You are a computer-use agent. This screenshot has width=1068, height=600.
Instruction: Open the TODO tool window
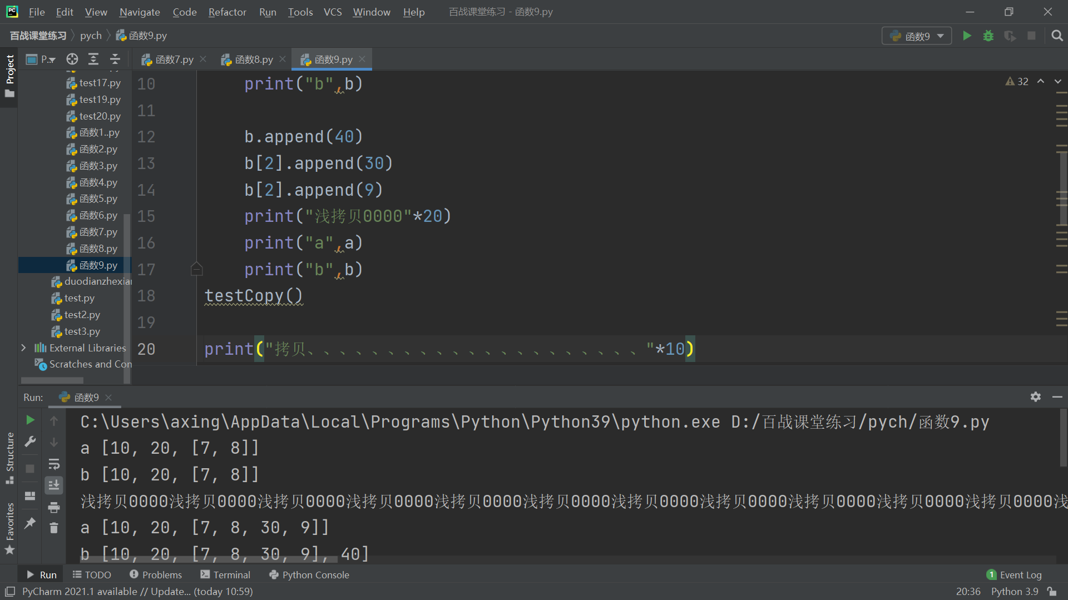92,574
